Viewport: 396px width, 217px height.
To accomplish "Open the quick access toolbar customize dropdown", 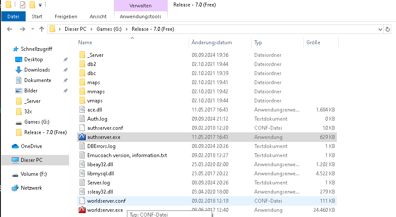I will click(x=40, y=5).
